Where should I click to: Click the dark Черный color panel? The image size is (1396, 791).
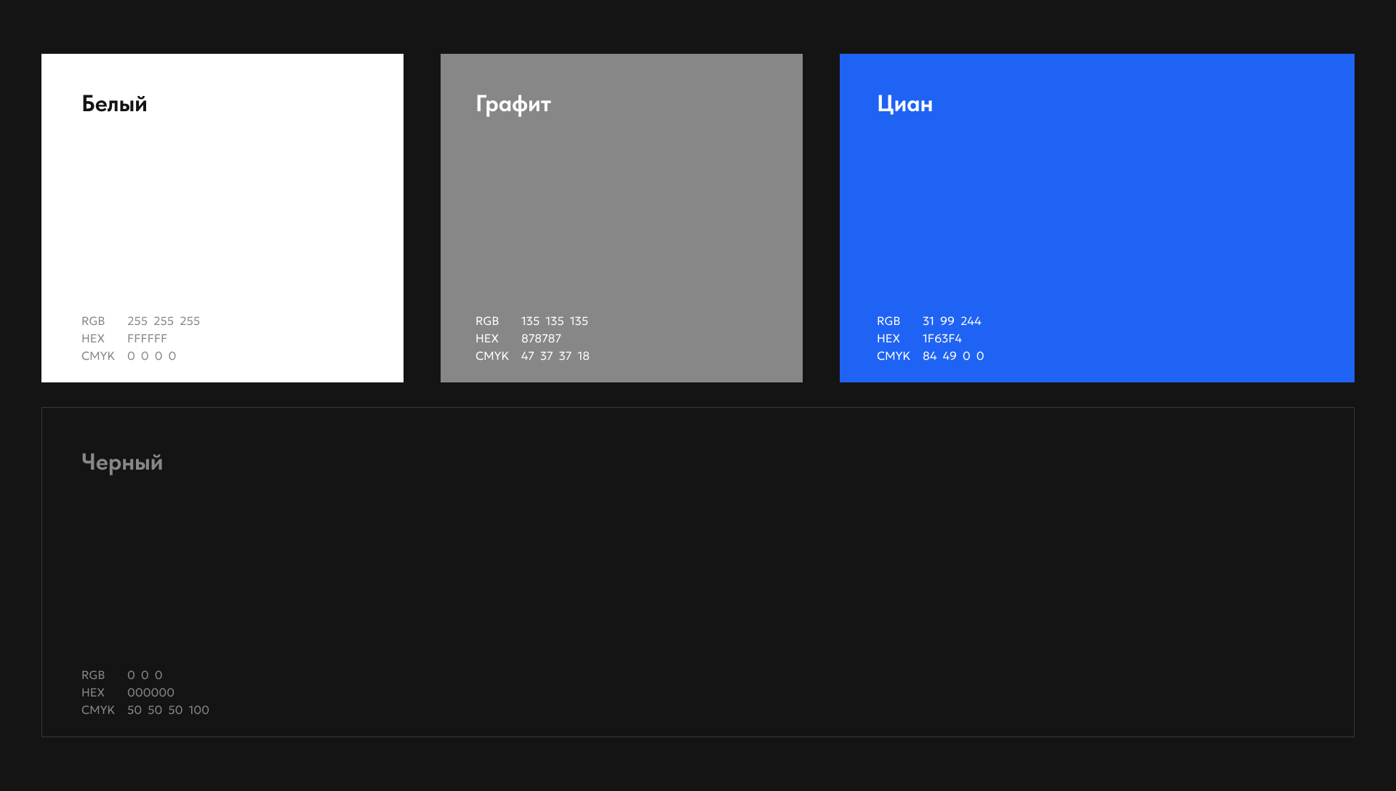[698, 571]
